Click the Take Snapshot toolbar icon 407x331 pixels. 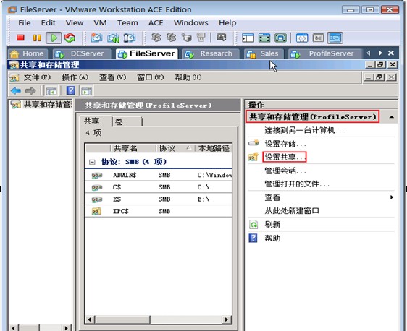(96, 38)
